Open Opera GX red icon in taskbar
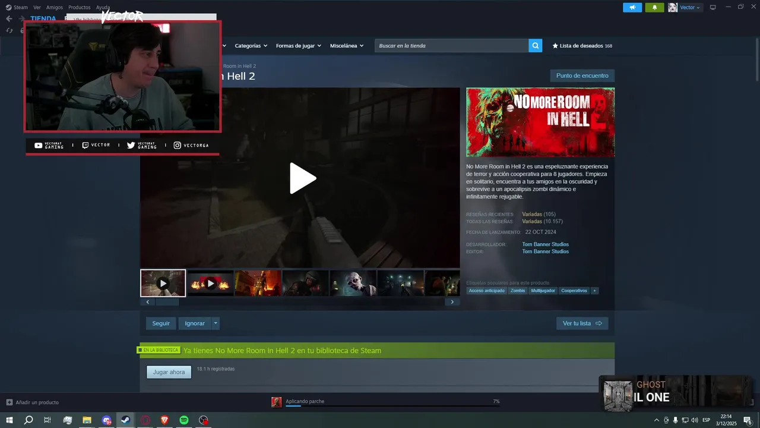This screenshot has width=760, height=428. (145, 420)
